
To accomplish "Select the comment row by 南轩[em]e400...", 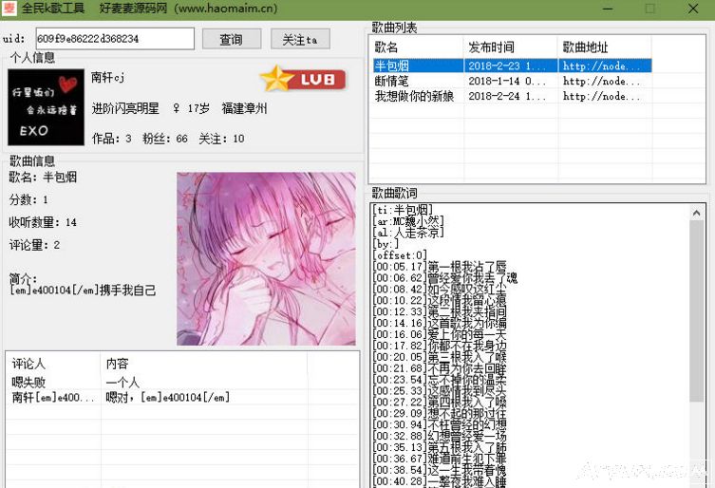I will pos(158,397).
